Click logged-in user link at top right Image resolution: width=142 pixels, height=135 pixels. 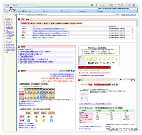(x=129, y=15)
